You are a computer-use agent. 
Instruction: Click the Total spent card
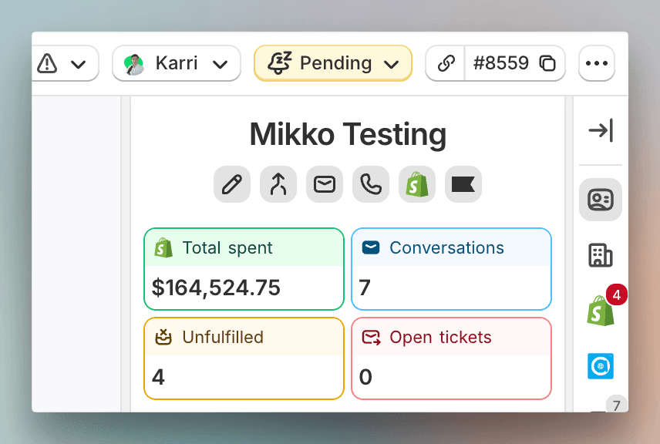coord(244,268)
